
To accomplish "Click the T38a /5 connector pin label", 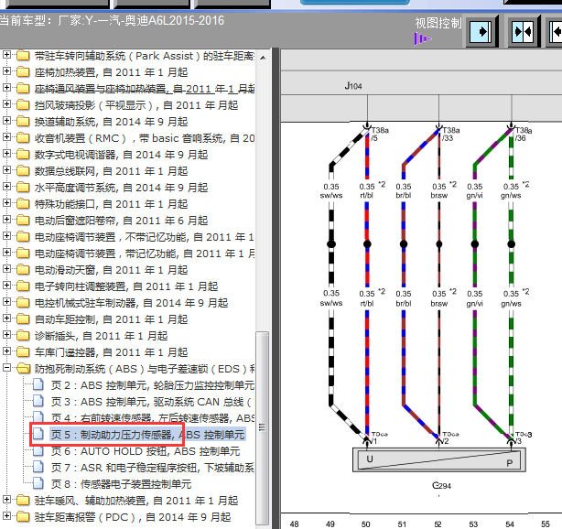I will (x=380, y=134).
